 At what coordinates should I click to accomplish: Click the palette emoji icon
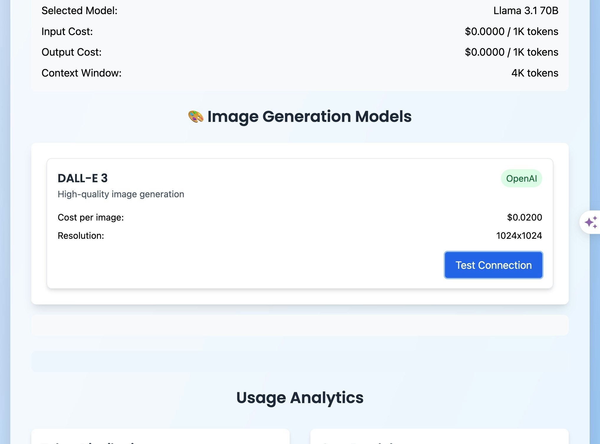[196, 117]
